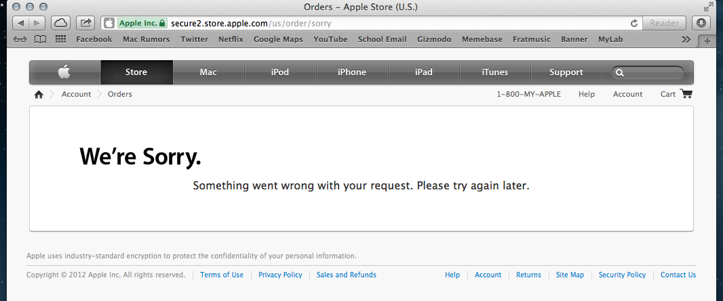Click the site favicon in the address bar
The width and height of the screenshot is (723, 301).
click(x=109, y=23)
